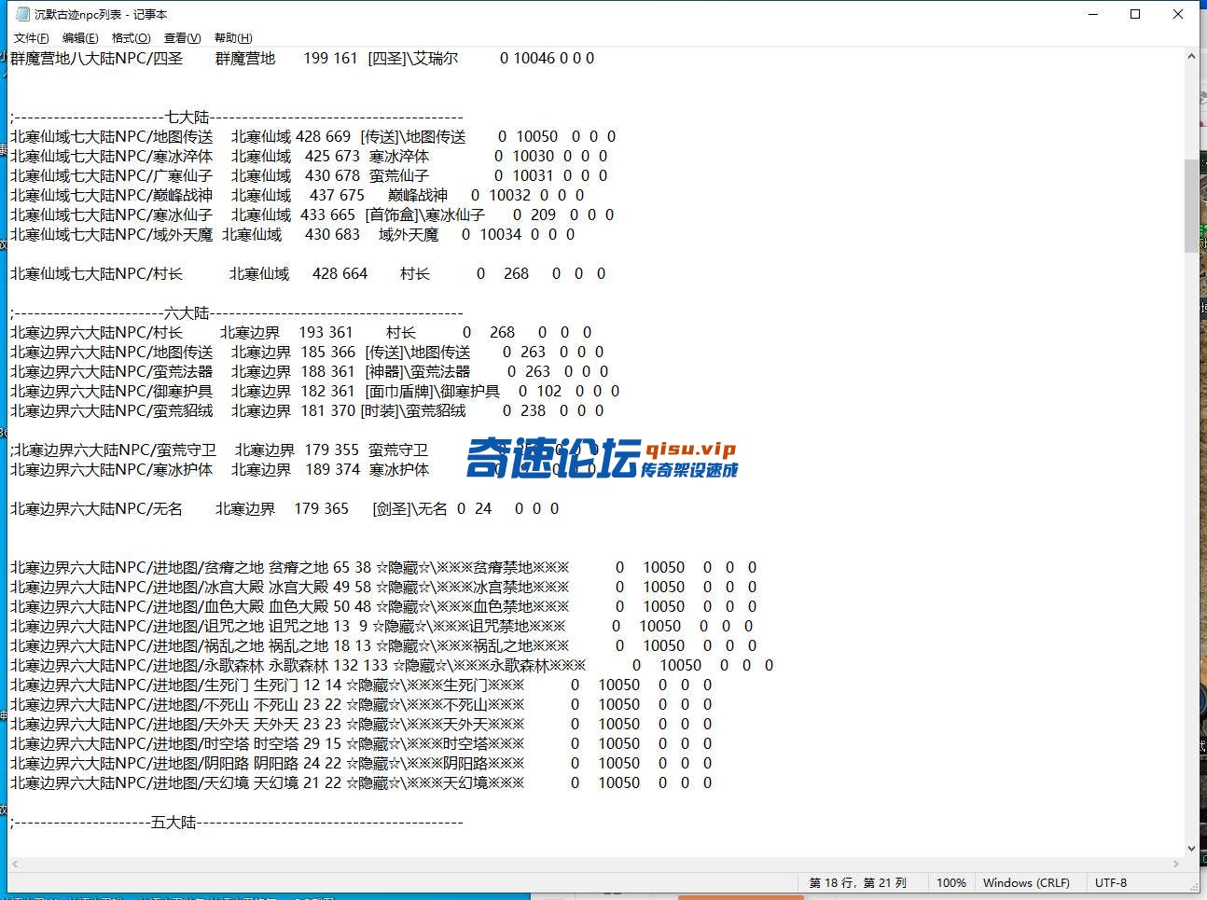Click the 100% zoom status entry
The width and height of the screenshot is (1207, 900).
pos(950,882)
